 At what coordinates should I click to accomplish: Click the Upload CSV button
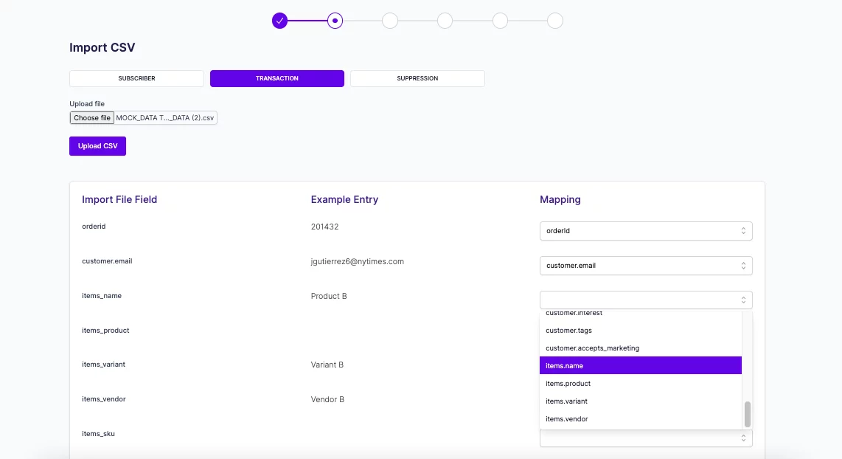[97, 145]
